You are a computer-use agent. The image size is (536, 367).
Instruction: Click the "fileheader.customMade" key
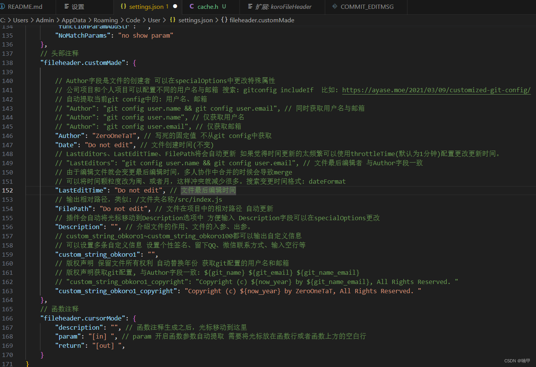pyautogui.click(x=83, y=63)
